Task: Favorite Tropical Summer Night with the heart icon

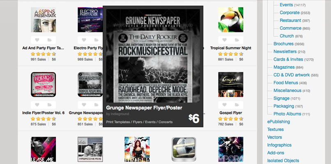Action: tap(224, 40)
